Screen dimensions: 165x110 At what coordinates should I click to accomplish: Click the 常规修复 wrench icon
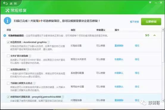[x=7, y=10]
